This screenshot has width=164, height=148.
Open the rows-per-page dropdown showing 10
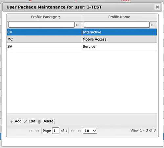coord(90,131)
